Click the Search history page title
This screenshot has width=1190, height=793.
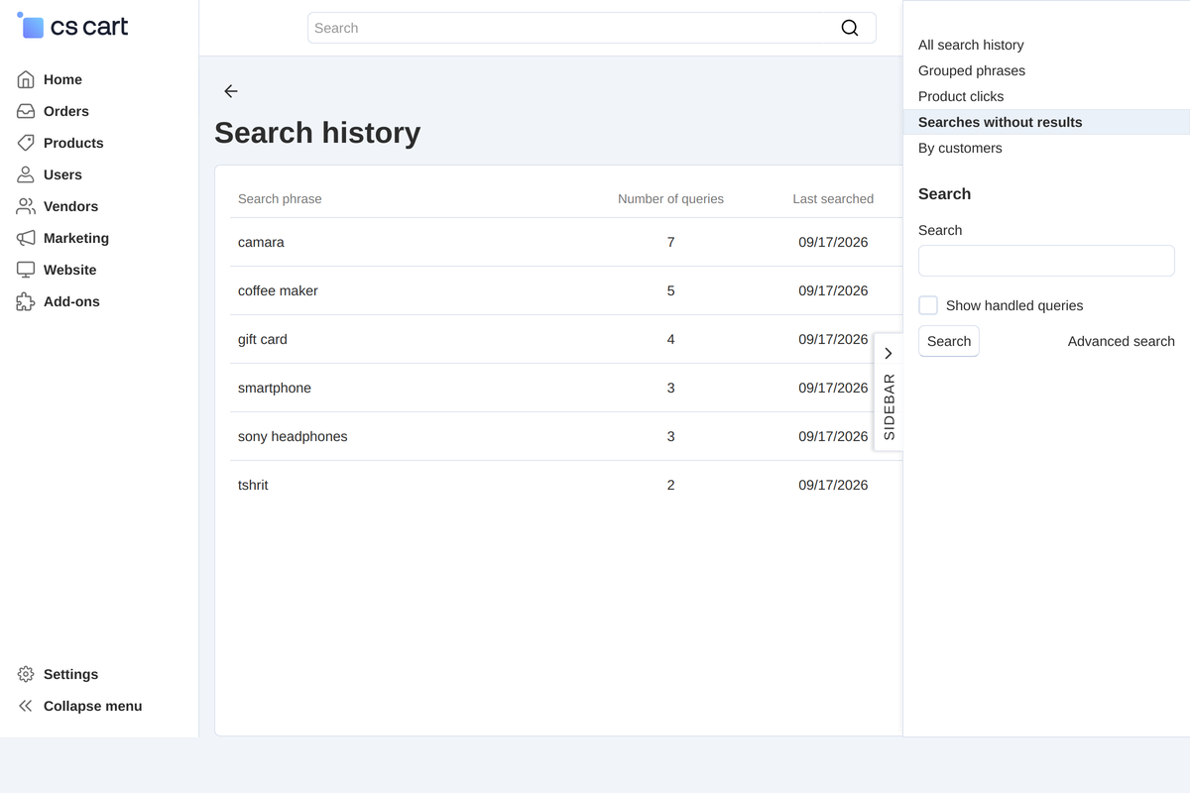click(x=317, y=133)
